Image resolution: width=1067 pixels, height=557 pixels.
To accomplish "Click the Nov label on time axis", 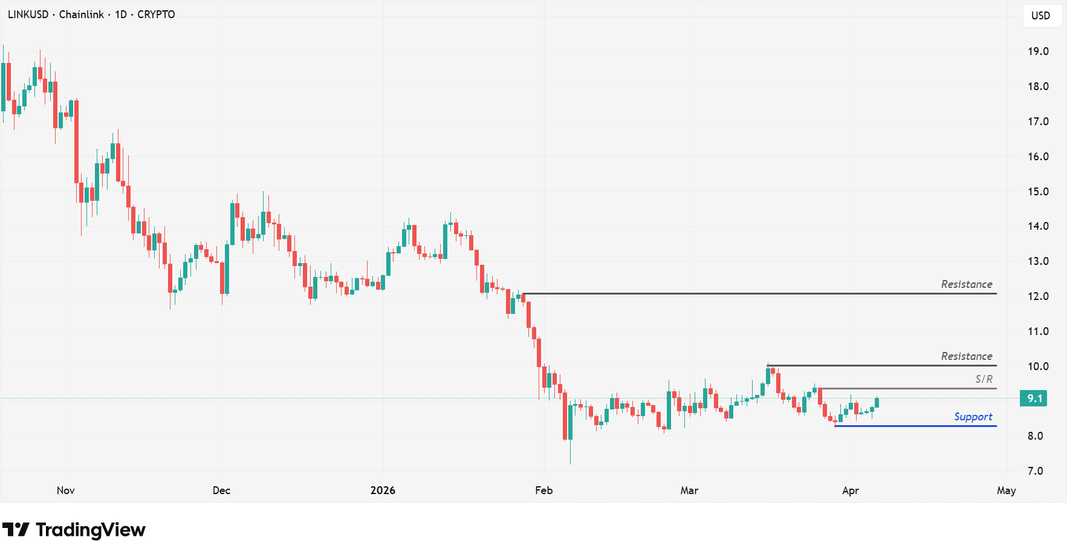I will [65, 490].
